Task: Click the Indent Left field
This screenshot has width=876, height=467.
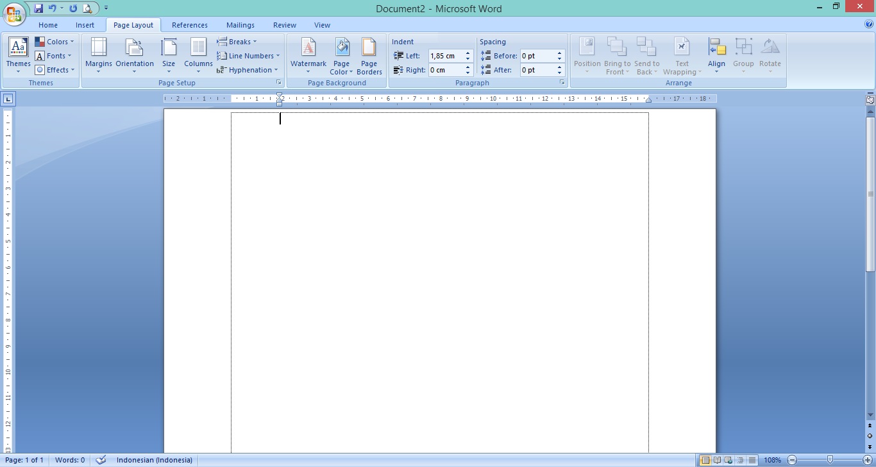Action: (x=446, y=56)
